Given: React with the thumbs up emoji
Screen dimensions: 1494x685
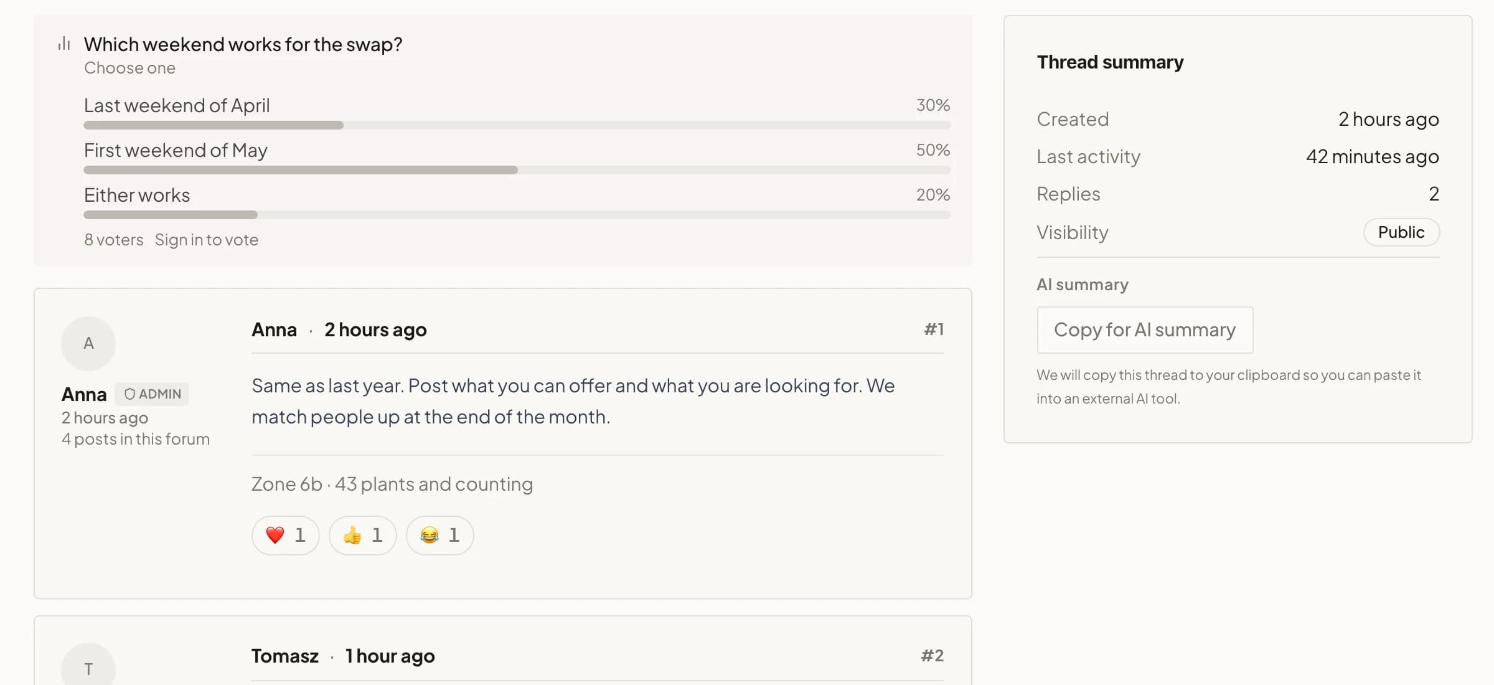Looking at the screenshot, I should point(363,535).
